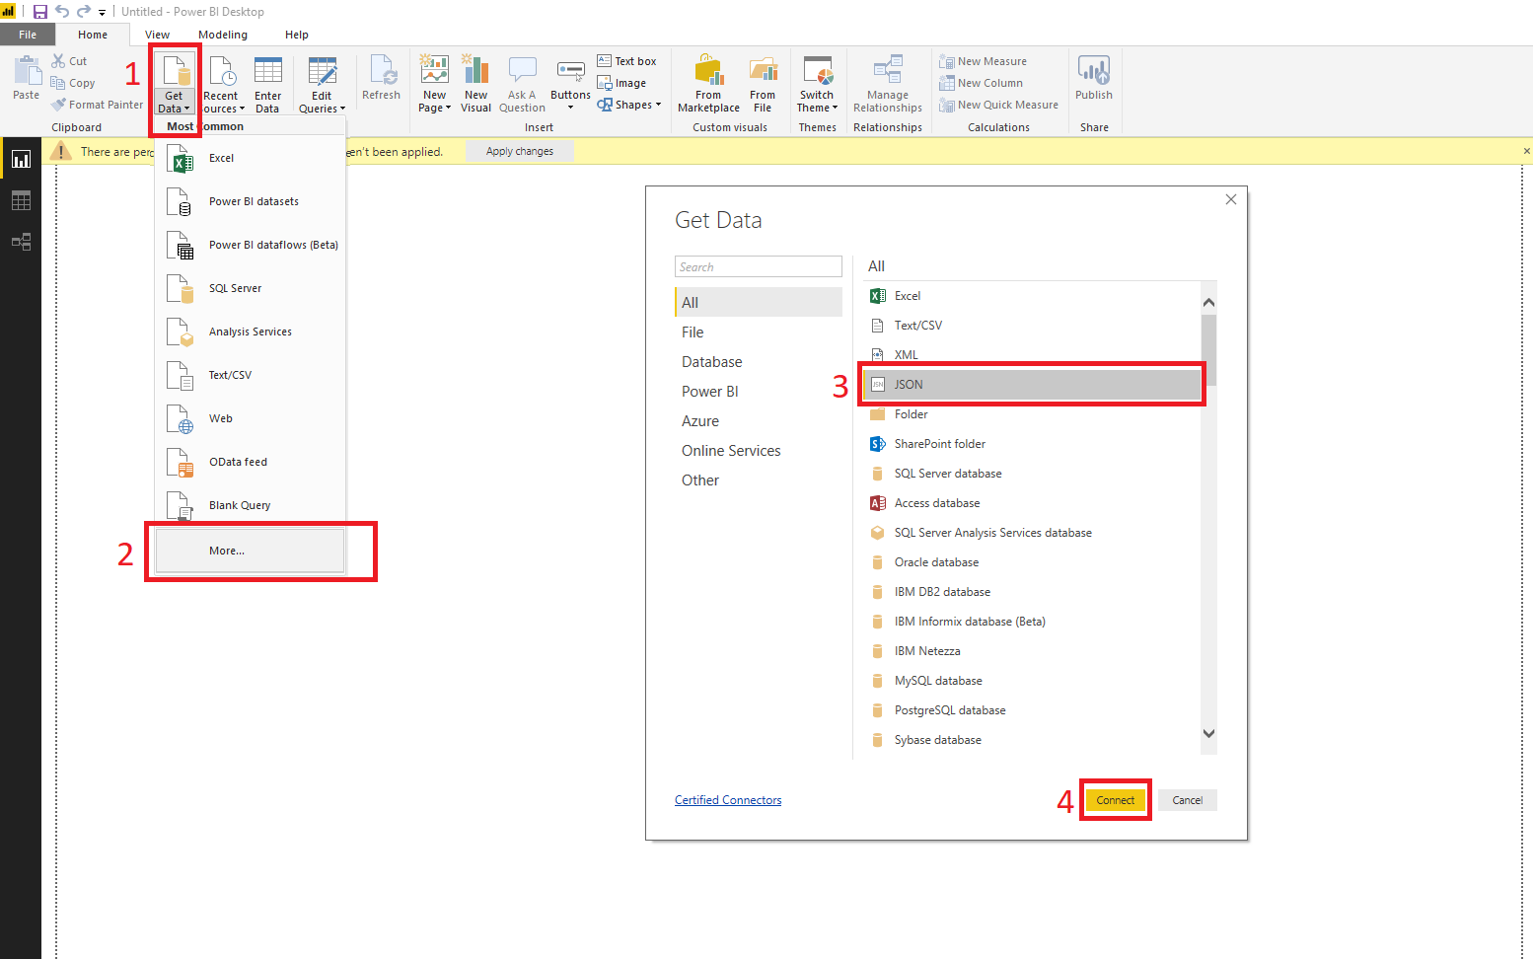Click New Column in Calculations

pos(981,83)
